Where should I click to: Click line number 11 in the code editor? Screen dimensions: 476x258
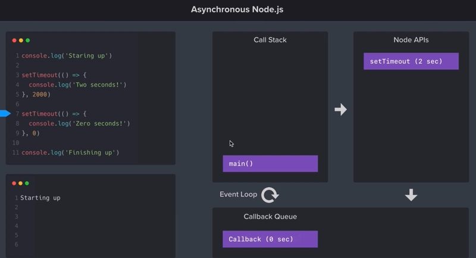tap(16, 153)
